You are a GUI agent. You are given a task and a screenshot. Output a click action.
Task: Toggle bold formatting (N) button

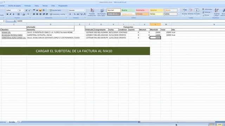click(x=7, y=14)
